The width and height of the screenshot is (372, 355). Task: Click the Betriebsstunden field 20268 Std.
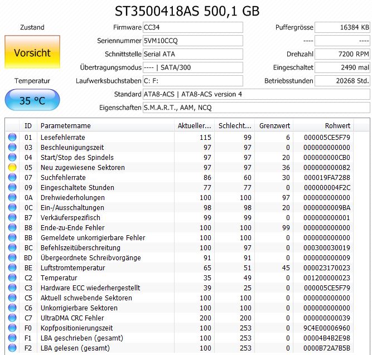point(342,81)
